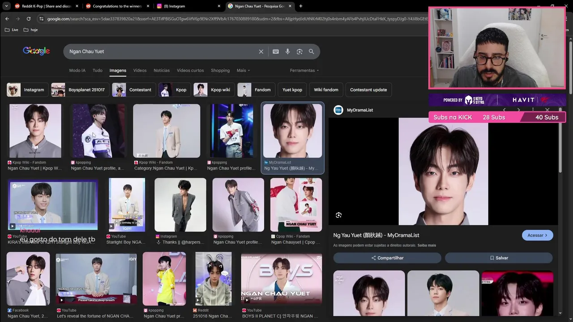Click the large preview image of Ng Yau Yuet
The image size is (573, 322).
click(443, 171)
